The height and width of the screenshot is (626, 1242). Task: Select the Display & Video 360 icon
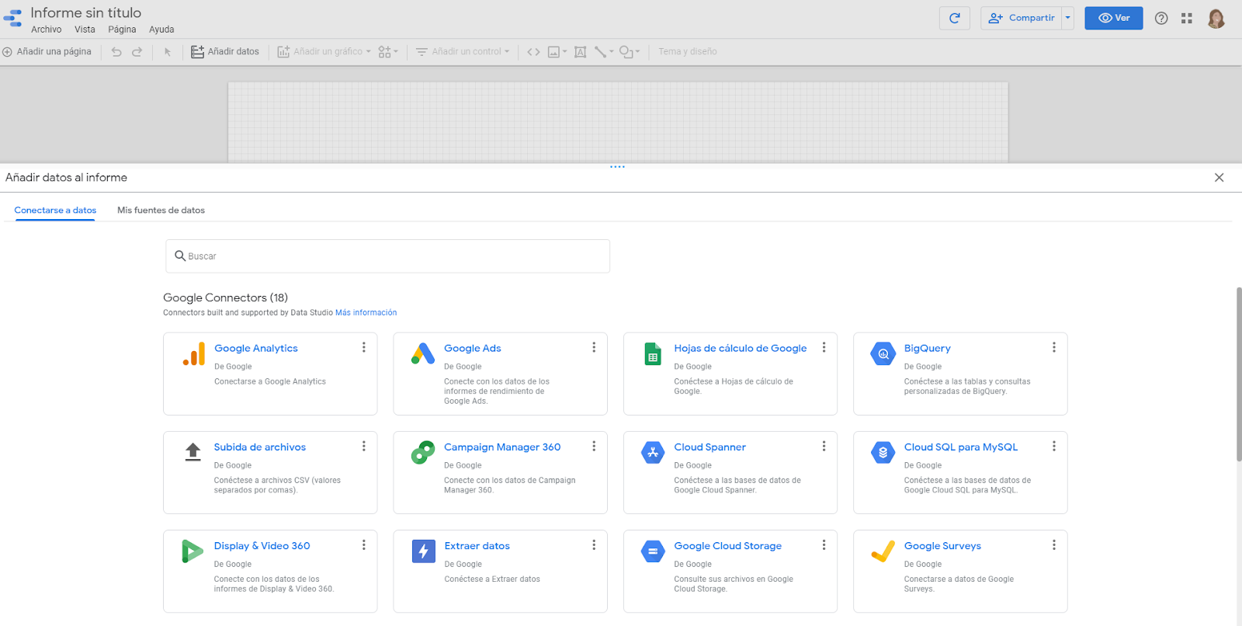coord(193,551)
